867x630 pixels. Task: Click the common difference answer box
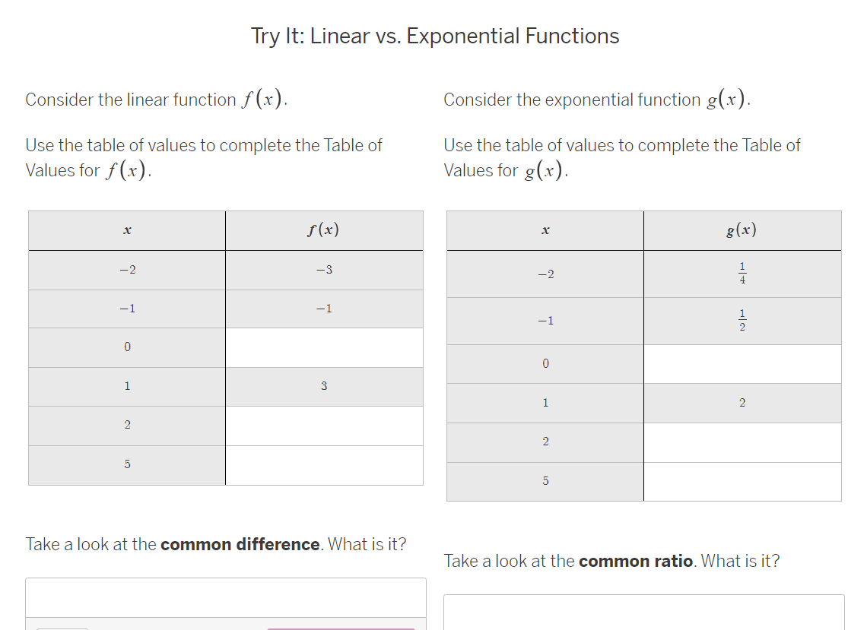(226, 600)
